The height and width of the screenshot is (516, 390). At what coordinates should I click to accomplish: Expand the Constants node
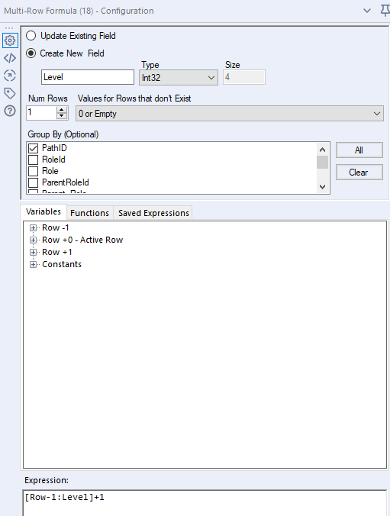pos(33,264)
